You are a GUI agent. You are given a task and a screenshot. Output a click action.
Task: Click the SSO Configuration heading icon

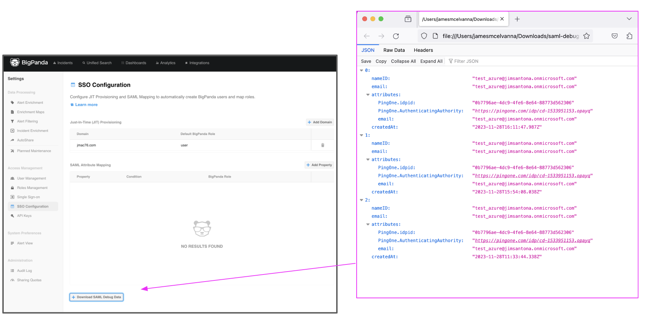[x=73, y=85]
